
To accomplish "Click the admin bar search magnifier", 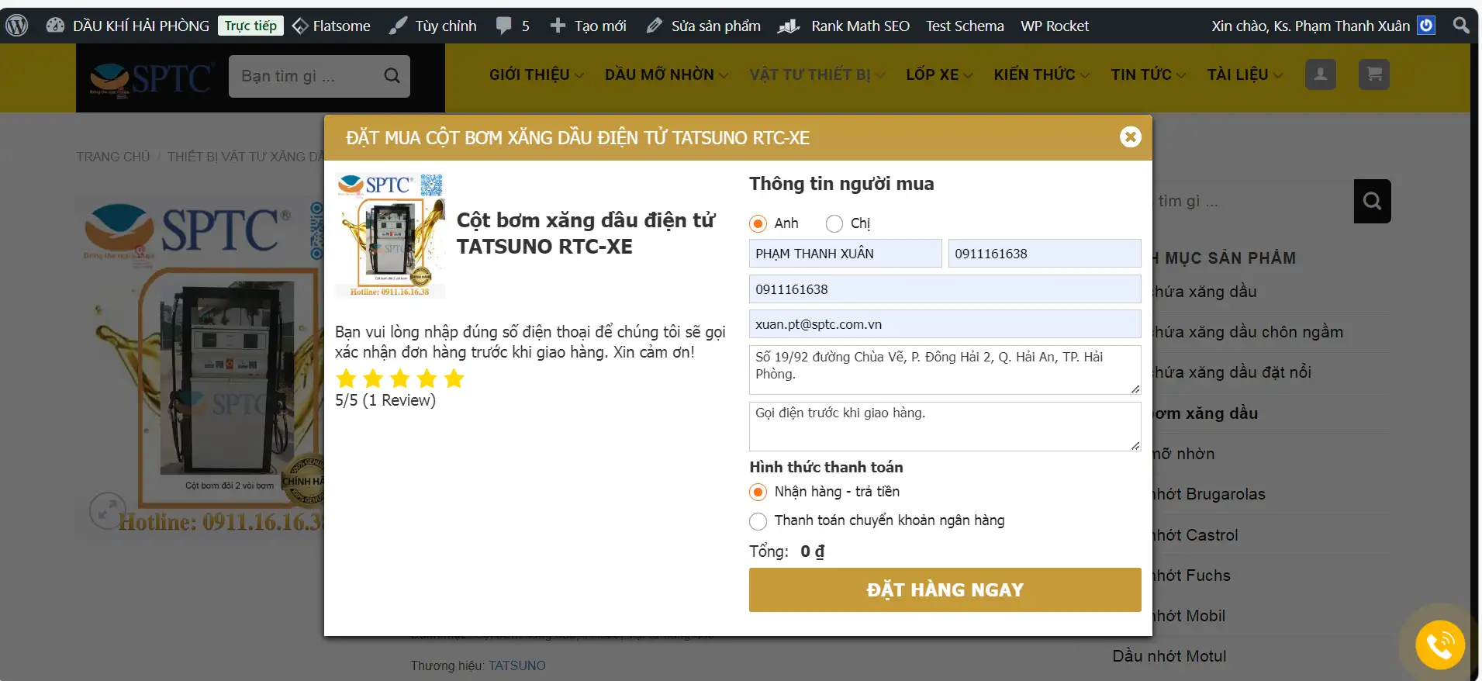I will point(1461,26).
